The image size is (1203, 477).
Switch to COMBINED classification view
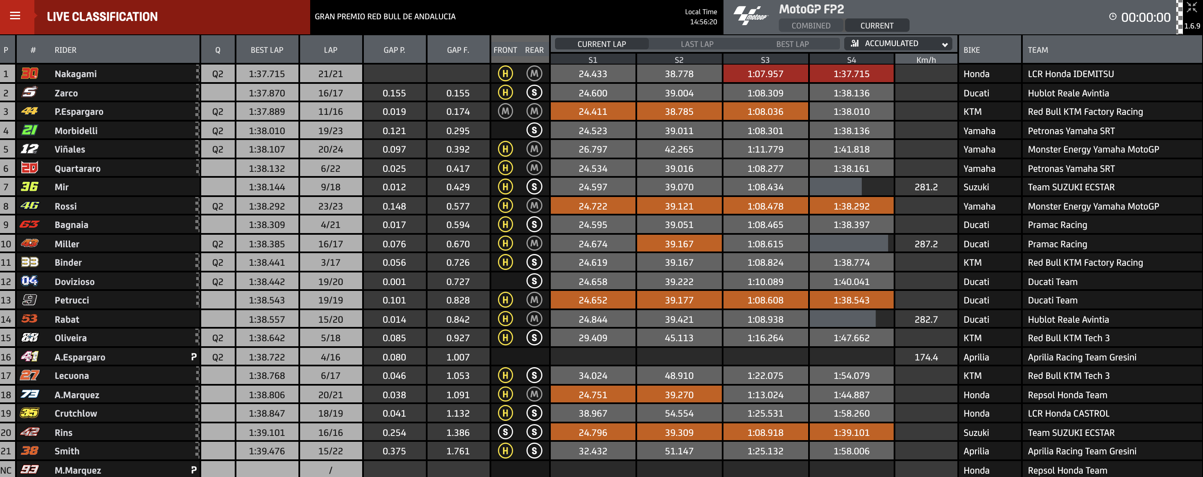pyautogui.click(x=811, y=25)
